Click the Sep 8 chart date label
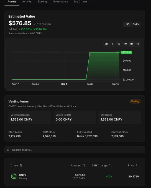Image resolution: width=151 pixels, height=188 pixels. (90, 84)
